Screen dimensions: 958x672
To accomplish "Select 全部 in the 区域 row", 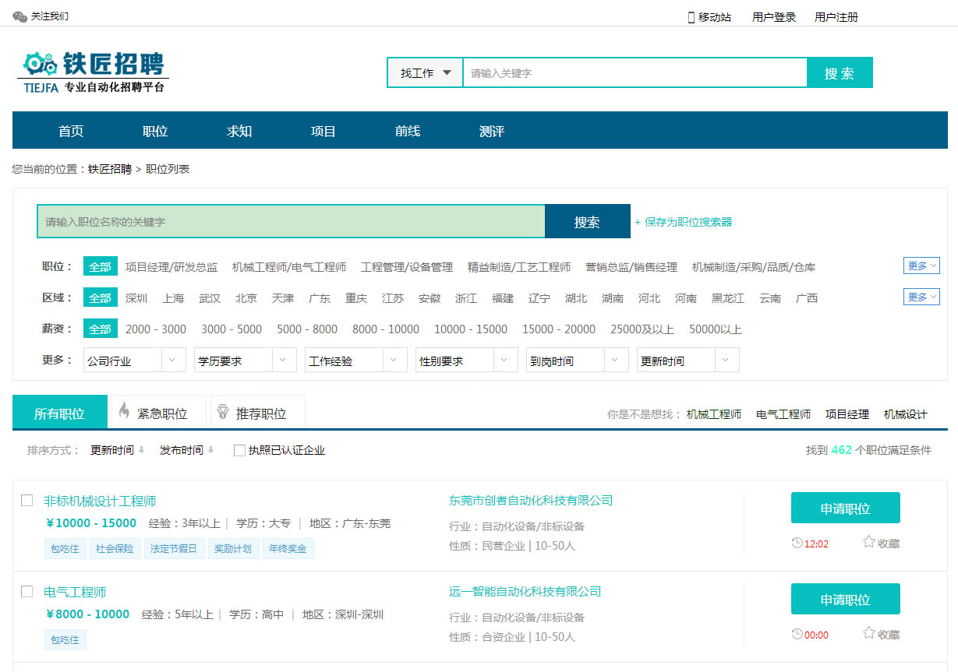I will pos(101,297).
